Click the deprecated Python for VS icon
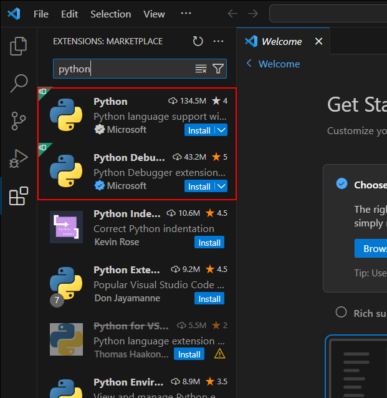 point(66,339)
